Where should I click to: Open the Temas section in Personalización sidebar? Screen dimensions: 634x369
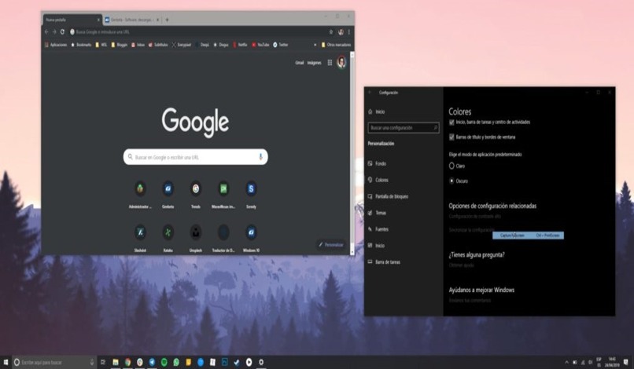click(x=381, y=213)
